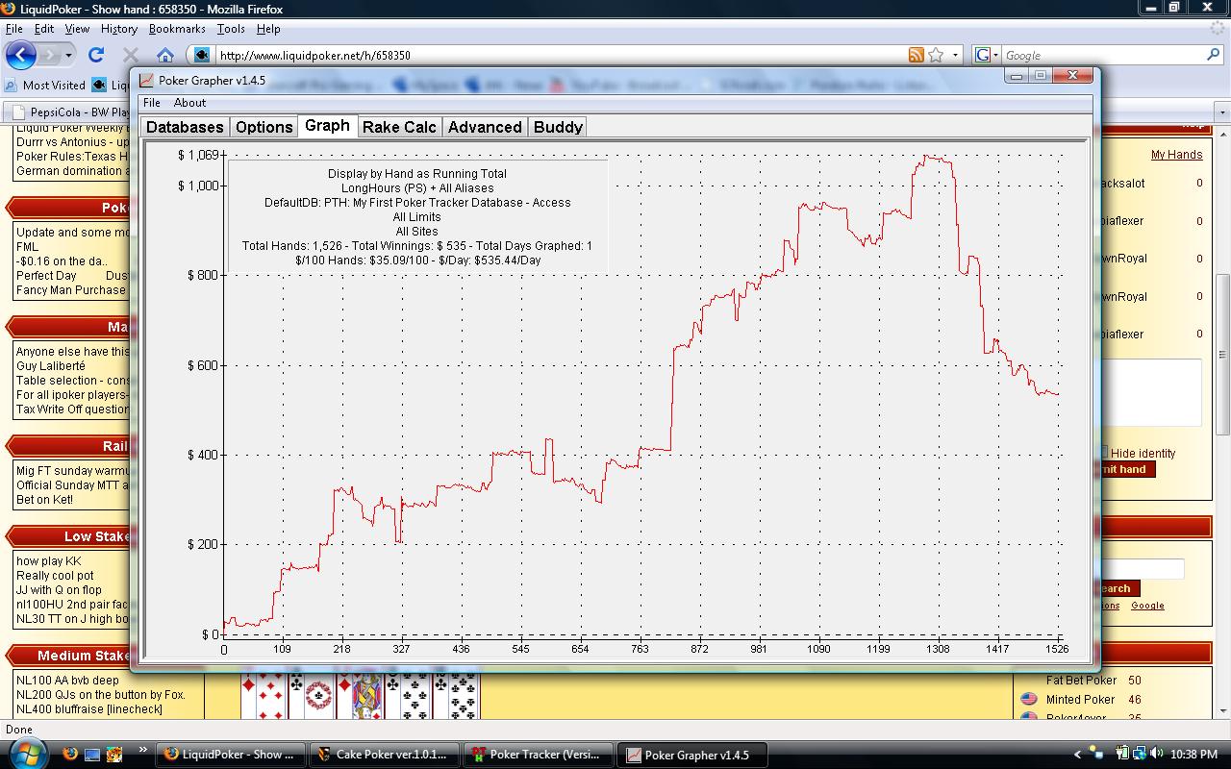Viewport: 1231px width, 769px height.
Task: Click the Poker Grapher title bar icon
Action: click(x=146, y=81)
